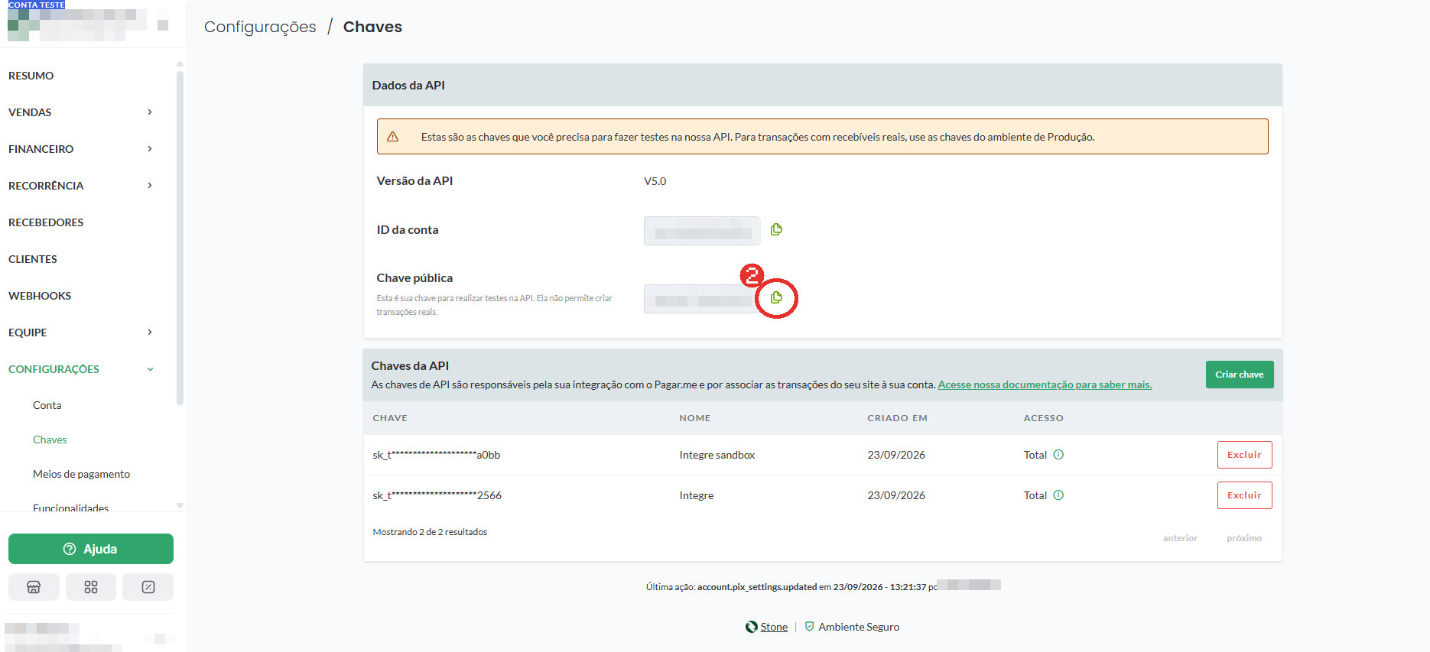
Task: Open the Conta settings submenu item
Action: pos(47,405)
